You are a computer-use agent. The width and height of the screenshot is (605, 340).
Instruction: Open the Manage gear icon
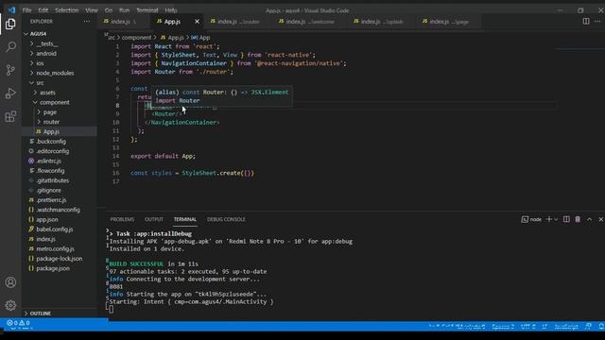(x=10, y=305)
